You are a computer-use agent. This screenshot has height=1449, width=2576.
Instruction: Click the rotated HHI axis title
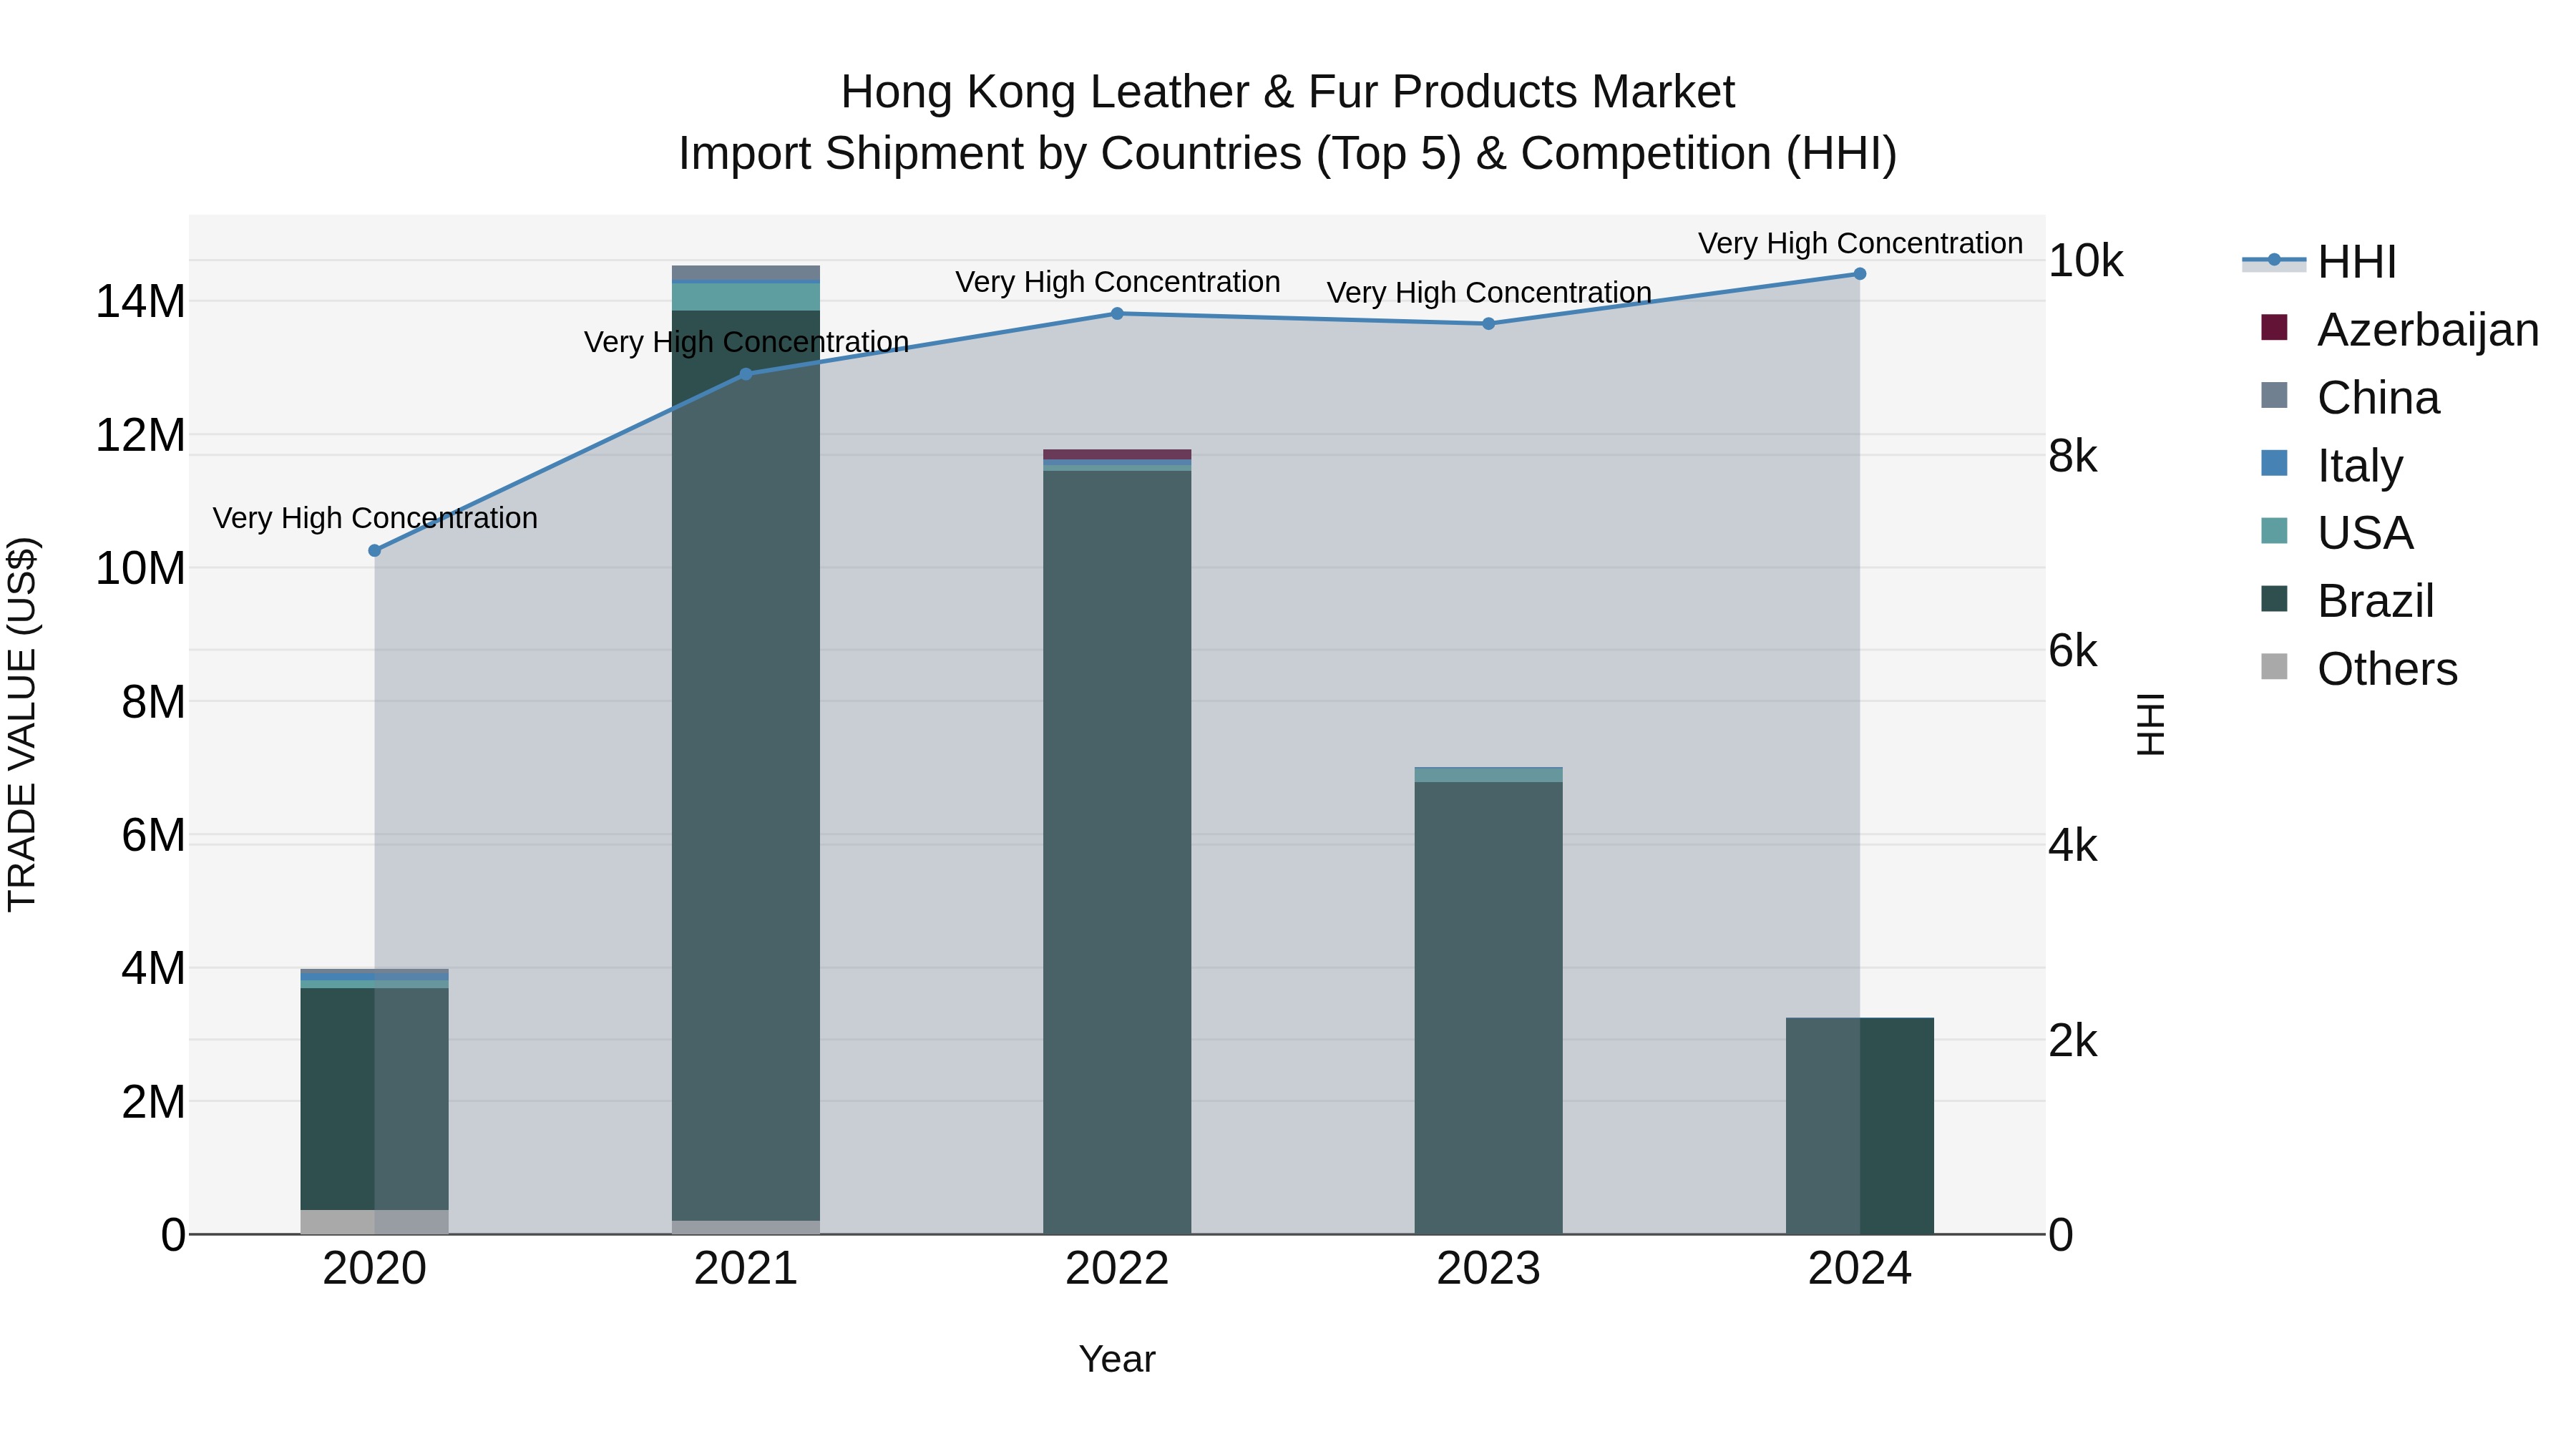point(2150,724)
